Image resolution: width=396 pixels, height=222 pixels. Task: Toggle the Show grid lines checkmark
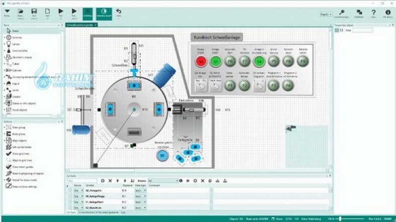pos(9,154)
